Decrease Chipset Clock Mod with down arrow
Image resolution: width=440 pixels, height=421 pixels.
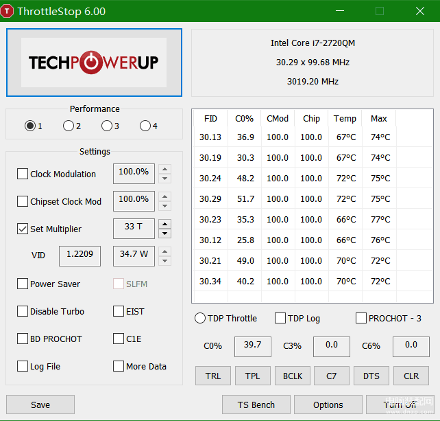(x=164, y=206)
